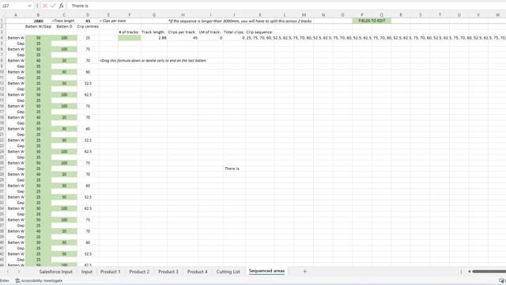Image resolution: width=506 pixels, height=285 pixels.
Task: Select the 'LM of track:' label
Action: pyautogui.click(x=210, y=32)
